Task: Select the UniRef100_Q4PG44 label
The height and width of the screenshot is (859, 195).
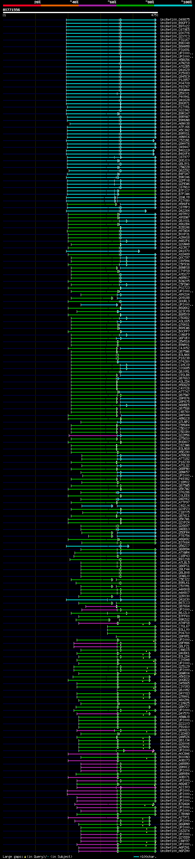Action: click(175, 415)
